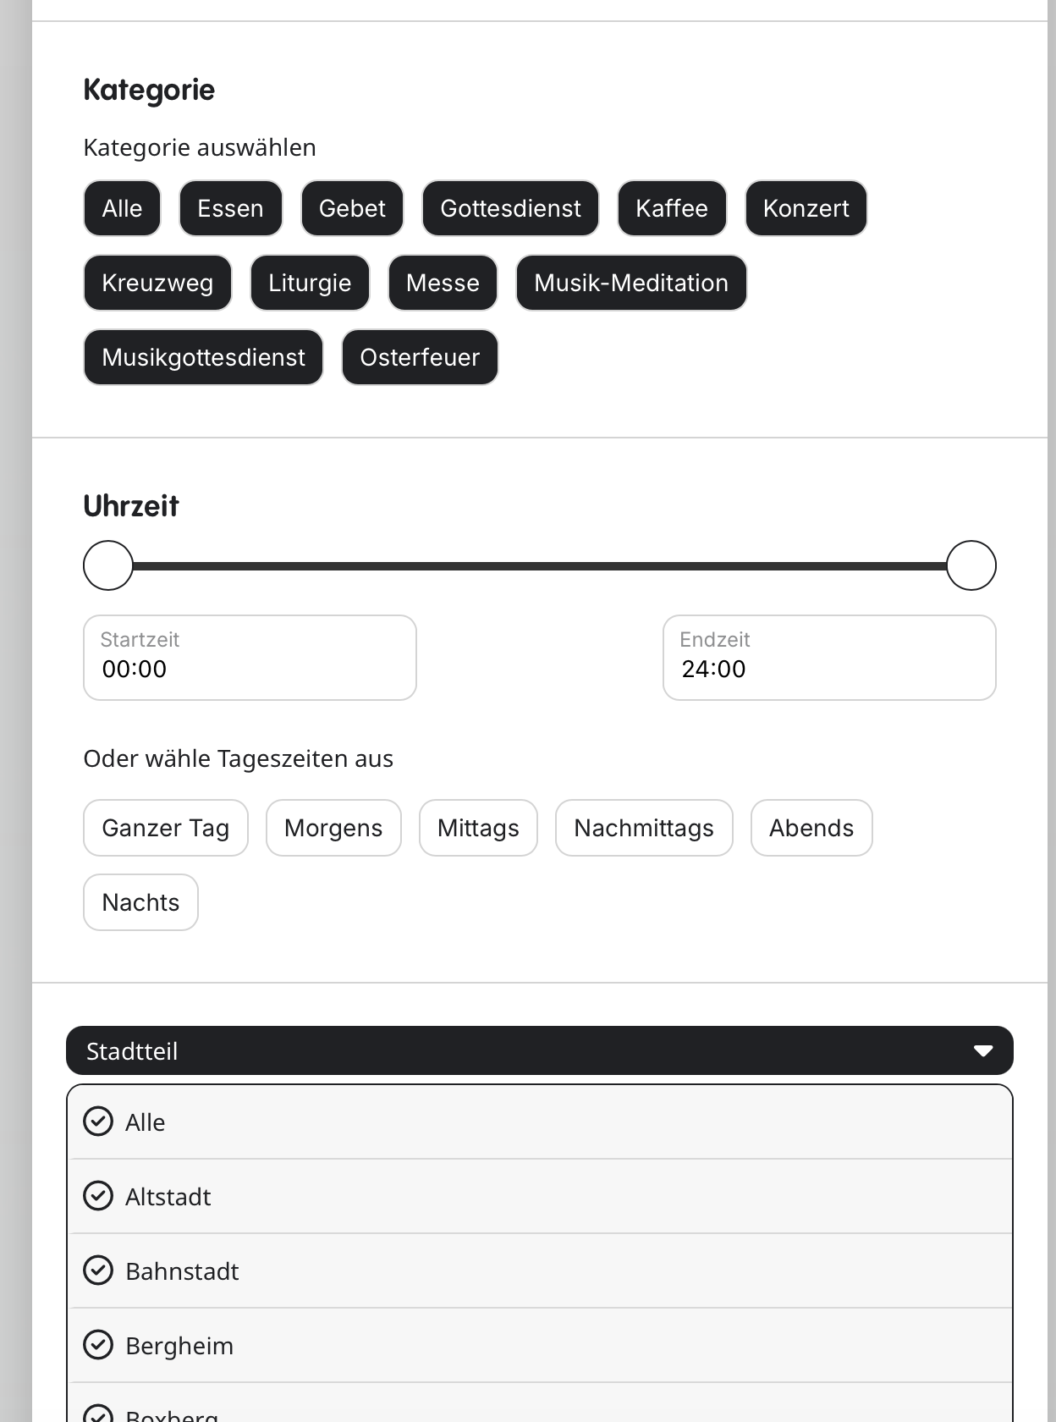Screen dimensions: 1056x1422
Task: Focus the Endzeit input field
Action: [x=829, y=659]
